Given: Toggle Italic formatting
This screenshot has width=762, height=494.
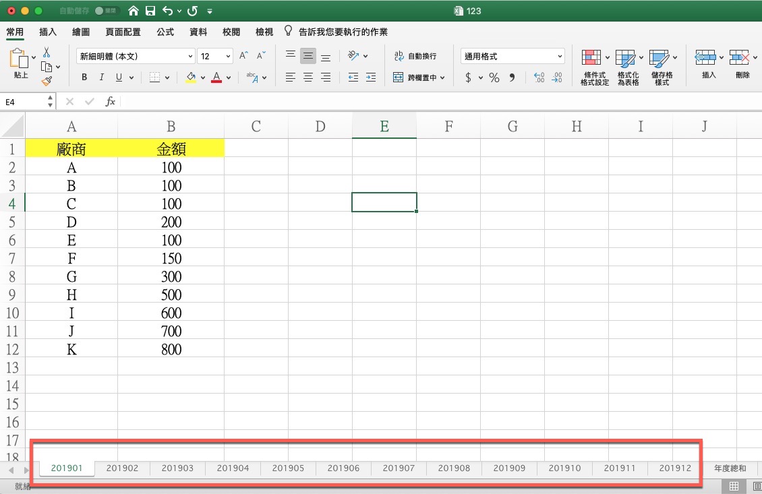Looking at the screenshot, I should 102,78.
